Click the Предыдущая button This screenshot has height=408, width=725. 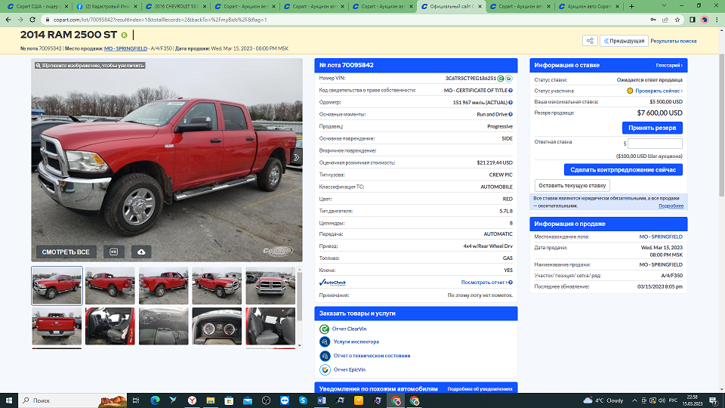coord(624,41)
